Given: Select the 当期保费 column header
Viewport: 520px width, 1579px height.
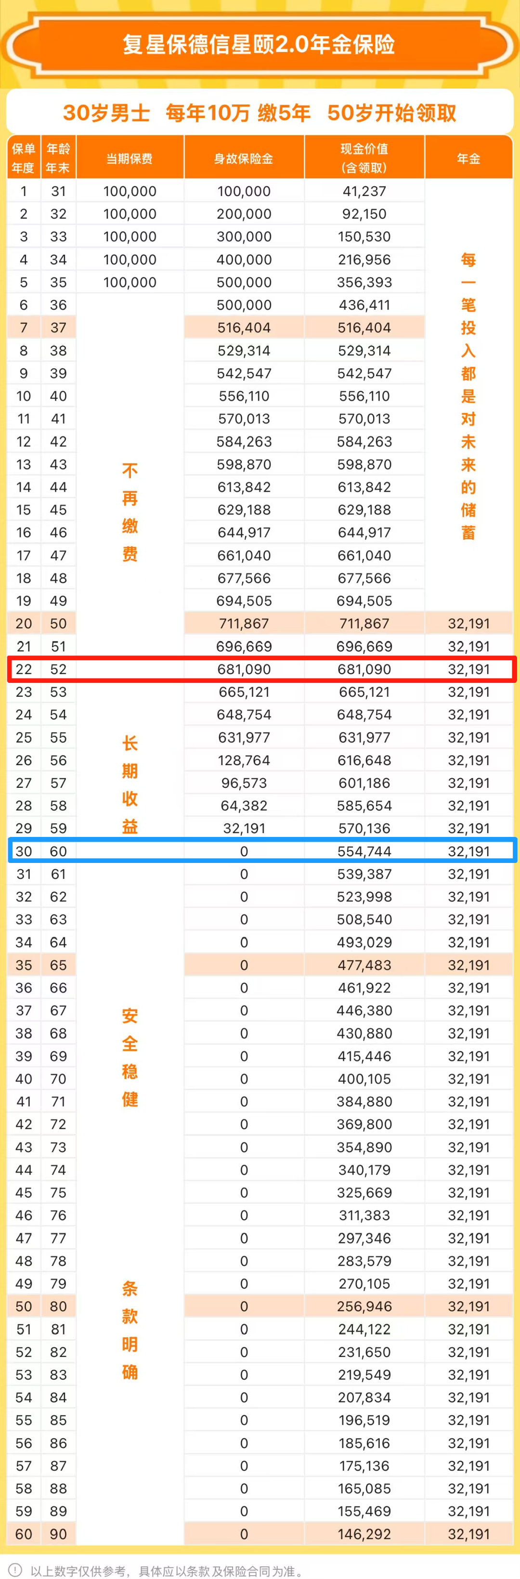Looking at the screenshot, I should (x=130, y=159).
